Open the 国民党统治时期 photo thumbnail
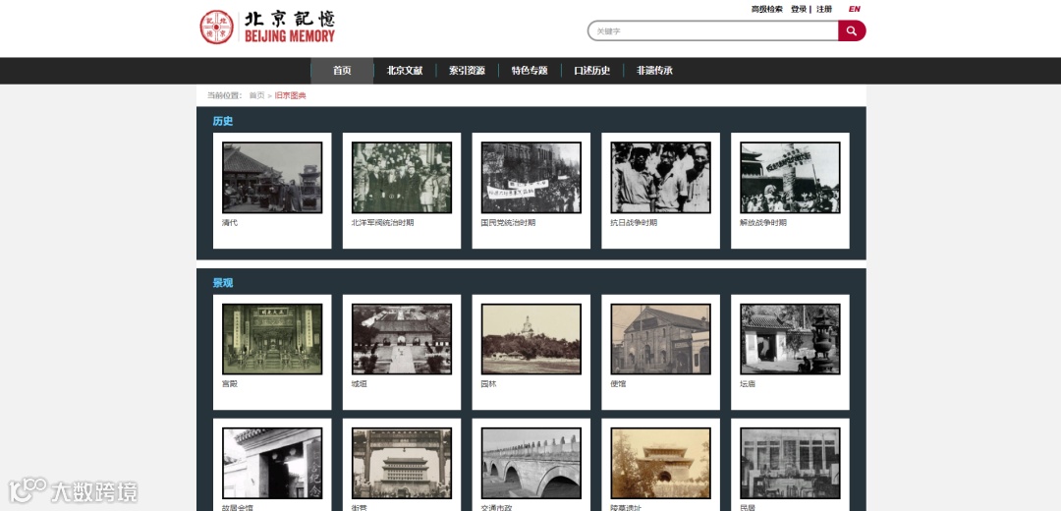1061x511 pixels. (531, 177)
